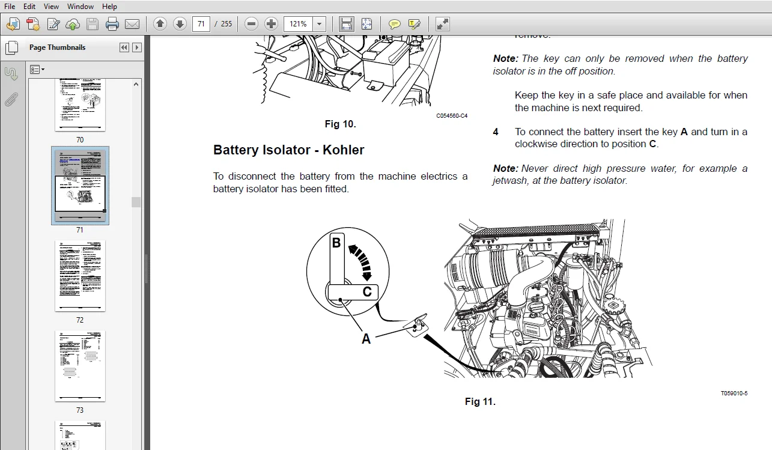Click the Read Mode fullscreen arrows icon

tap(442, 24)
